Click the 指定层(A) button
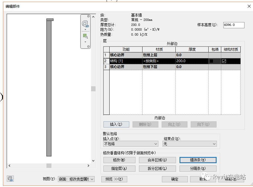253x187 pixels. click(119, 168)
